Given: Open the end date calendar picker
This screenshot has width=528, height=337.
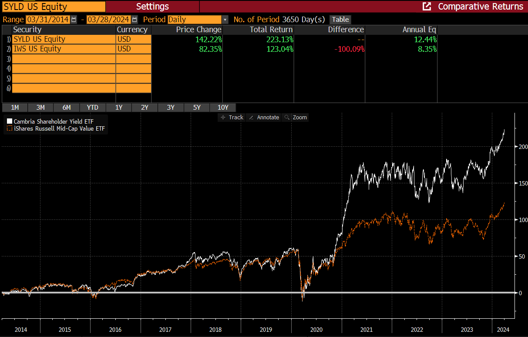Looking at the screenshot, I should pyautogui.click(x=135, y=20).
